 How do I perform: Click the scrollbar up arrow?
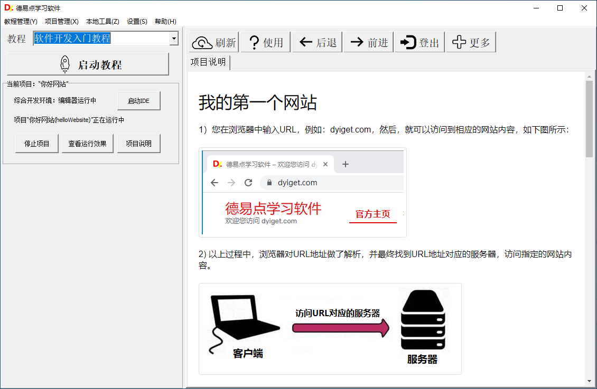click(590, 77)
